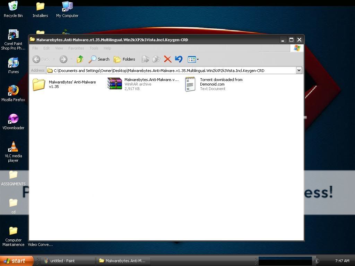Viewport: 355px width, 266px height.
Task: Open the Views dropdown button
Action: (x=193, y=59)
